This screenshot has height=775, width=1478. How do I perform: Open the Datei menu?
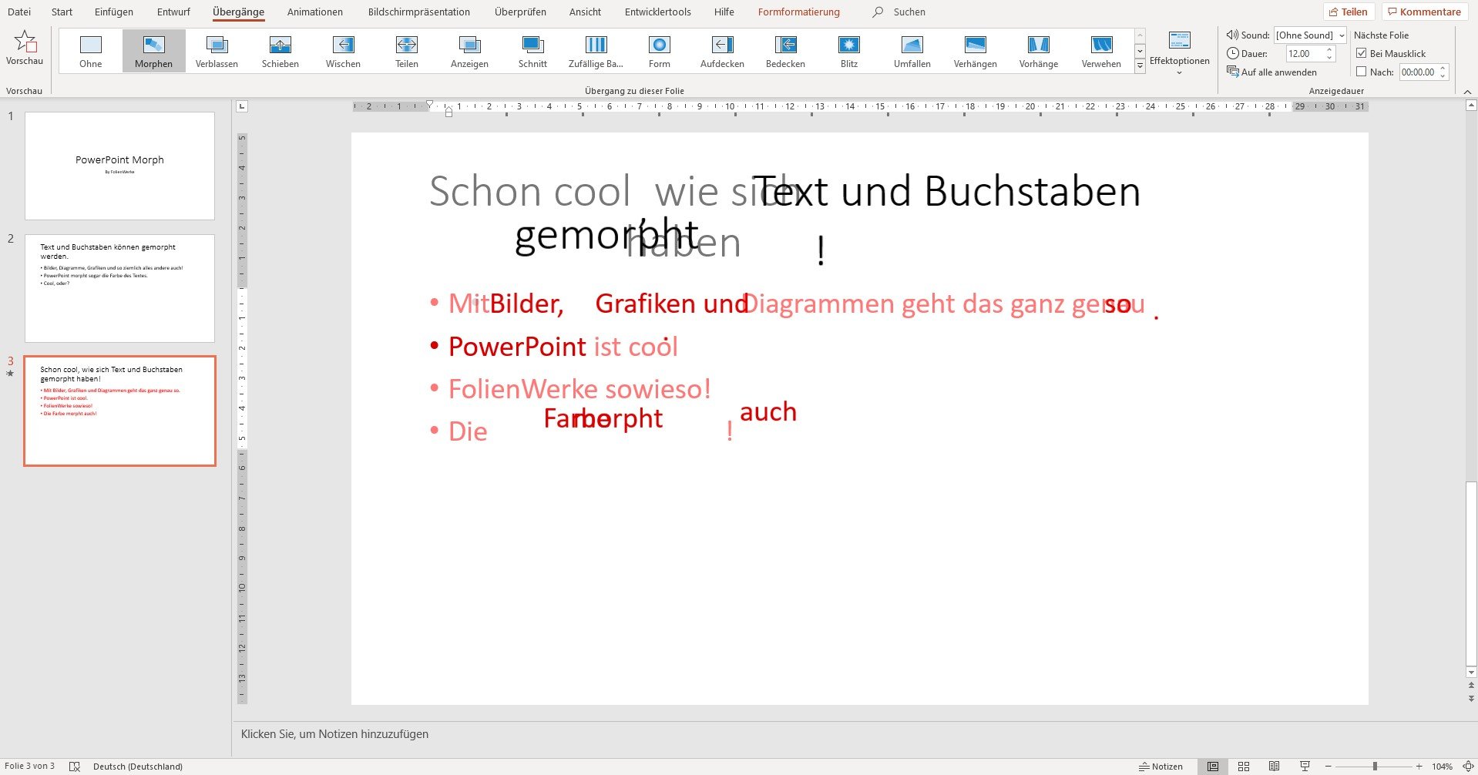pos(19,12)
